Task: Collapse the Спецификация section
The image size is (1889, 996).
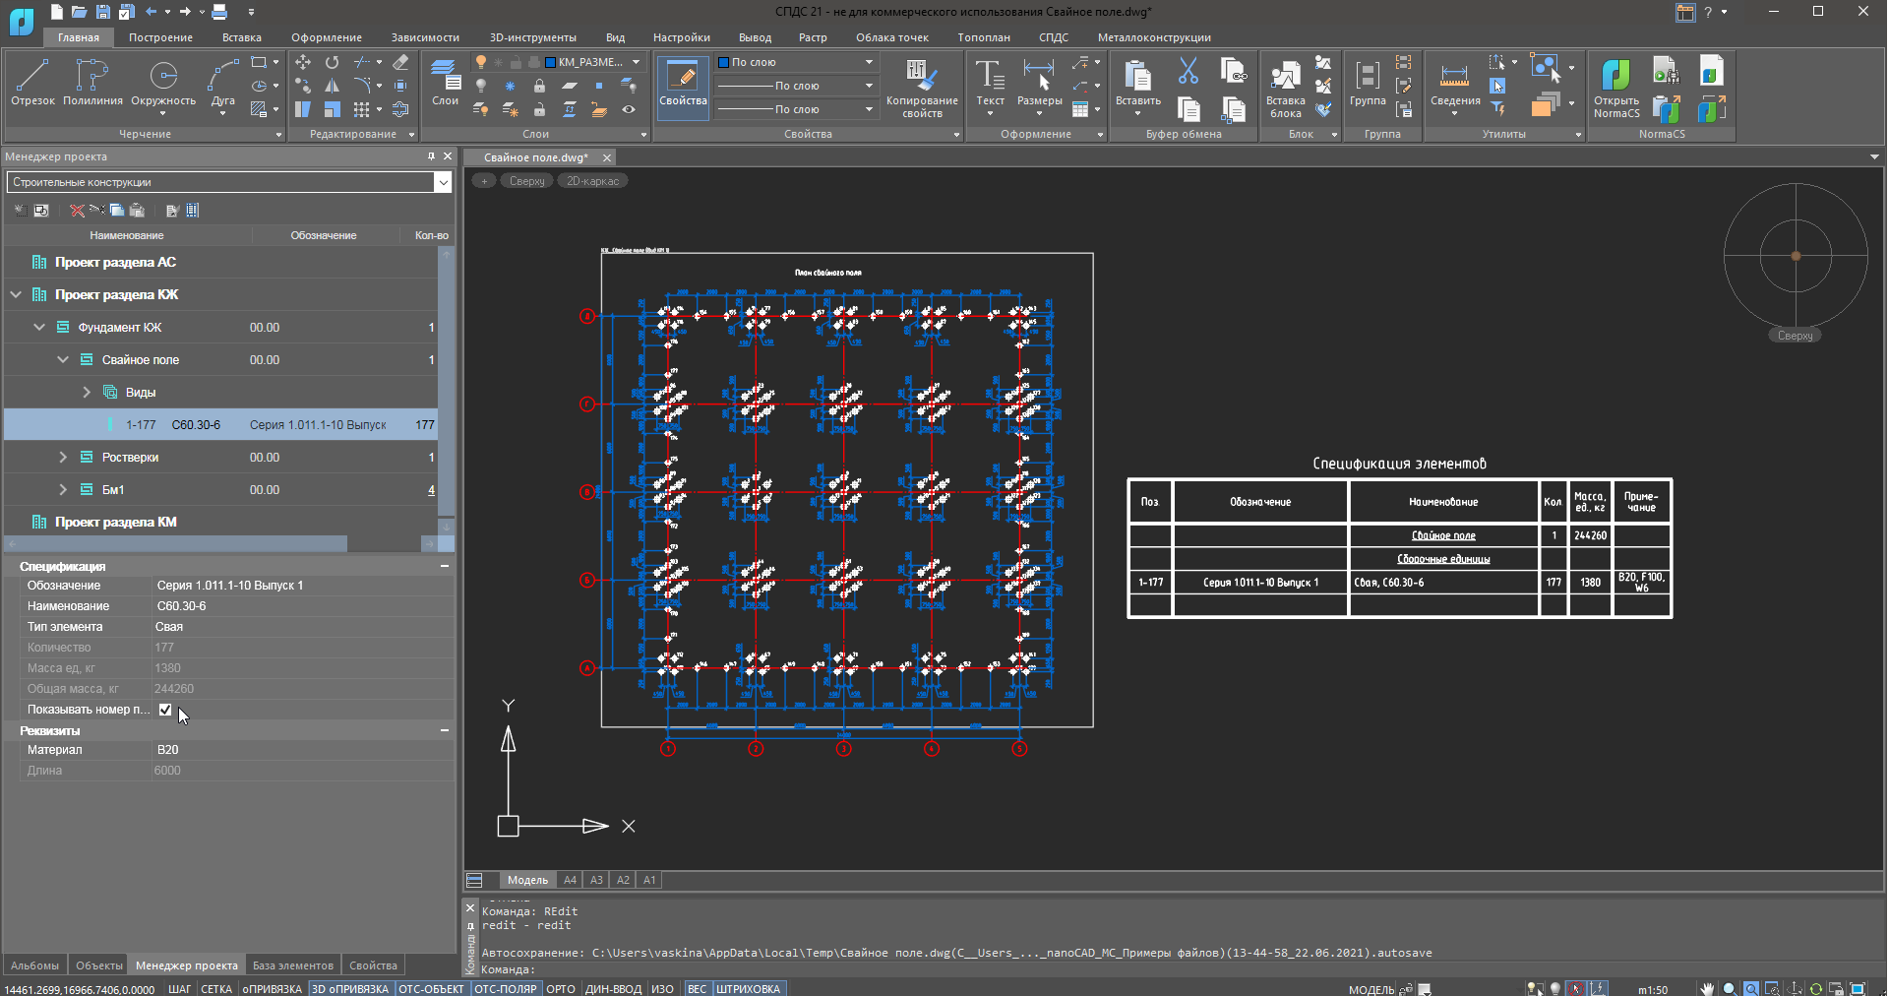Action: (x=445, y=566)
